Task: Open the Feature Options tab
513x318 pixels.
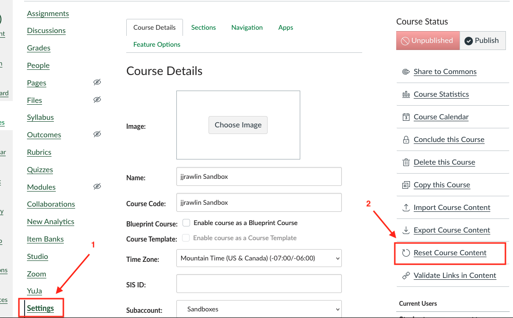Action: pyautogui.click(x=157, y=44)
